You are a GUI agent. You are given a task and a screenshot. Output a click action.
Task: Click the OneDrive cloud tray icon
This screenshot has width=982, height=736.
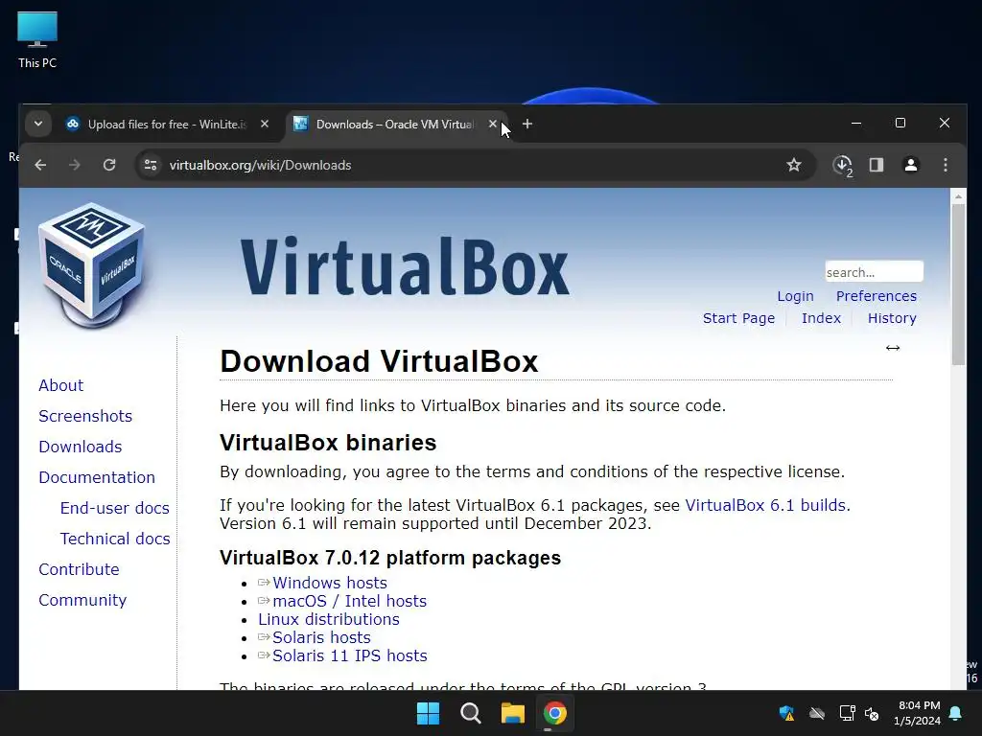(817, 713)
